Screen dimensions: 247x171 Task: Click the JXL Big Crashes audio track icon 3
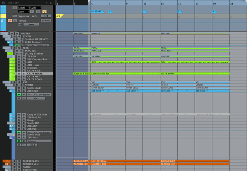10,54
